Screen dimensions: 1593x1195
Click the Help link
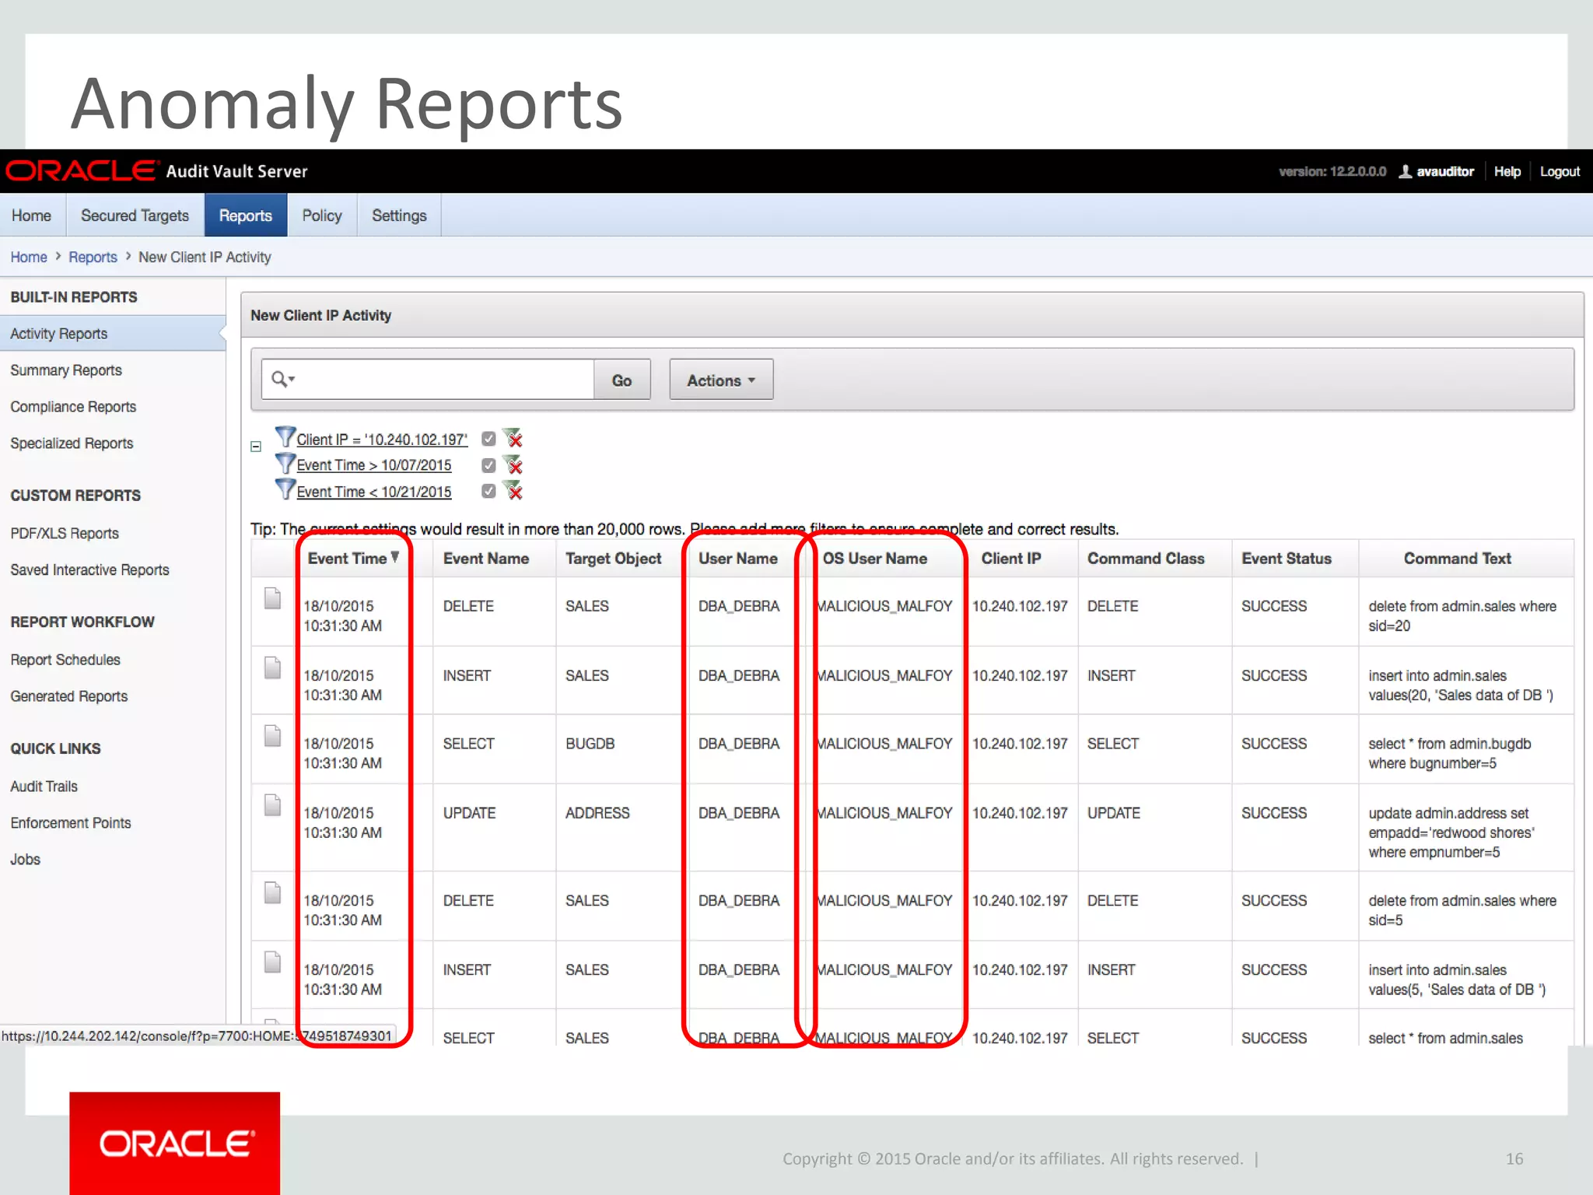1507,171
